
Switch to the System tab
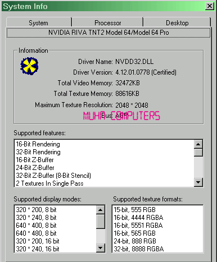click(39, 22)
